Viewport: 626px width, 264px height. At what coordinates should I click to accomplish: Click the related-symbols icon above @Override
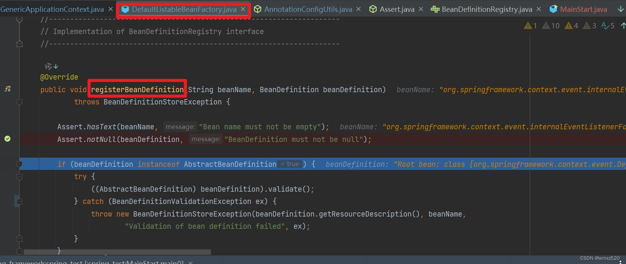pyautogui.click(x=51, y=66)
